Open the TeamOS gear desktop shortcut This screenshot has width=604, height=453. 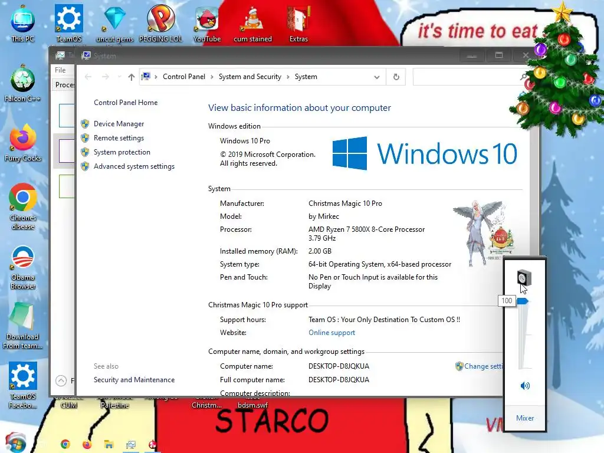pyautogui.click(x=68, y=24)
